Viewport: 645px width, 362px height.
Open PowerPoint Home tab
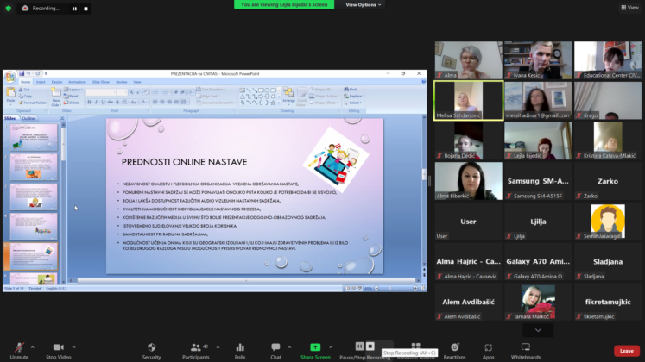pyautogui.click(x=26, y=82)
